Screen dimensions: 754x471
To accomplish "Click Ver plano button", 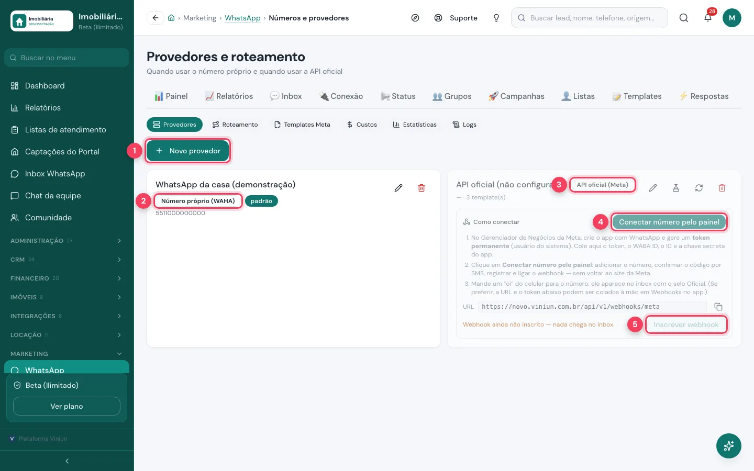I will 66,406.
